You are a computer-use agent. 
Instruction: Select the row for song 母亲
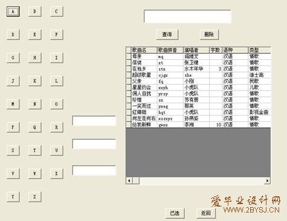198,56
